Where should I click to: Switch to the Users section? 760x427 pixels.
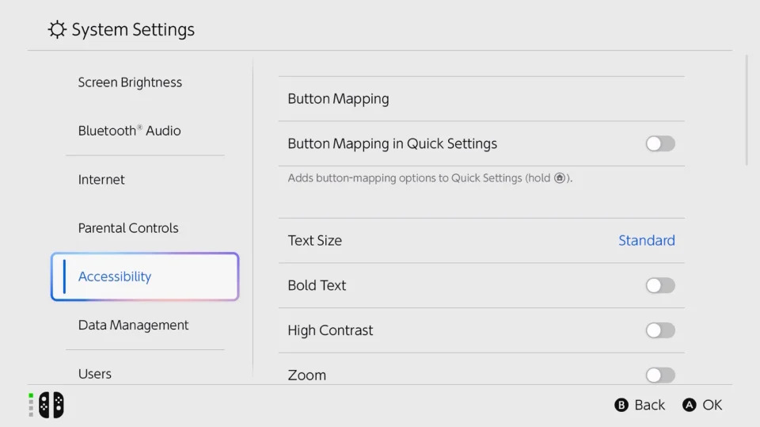click(x=95, y=373)
